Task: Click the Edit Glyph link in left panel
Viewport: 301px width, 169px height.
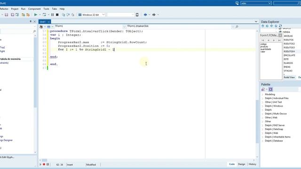Action: 7,157
